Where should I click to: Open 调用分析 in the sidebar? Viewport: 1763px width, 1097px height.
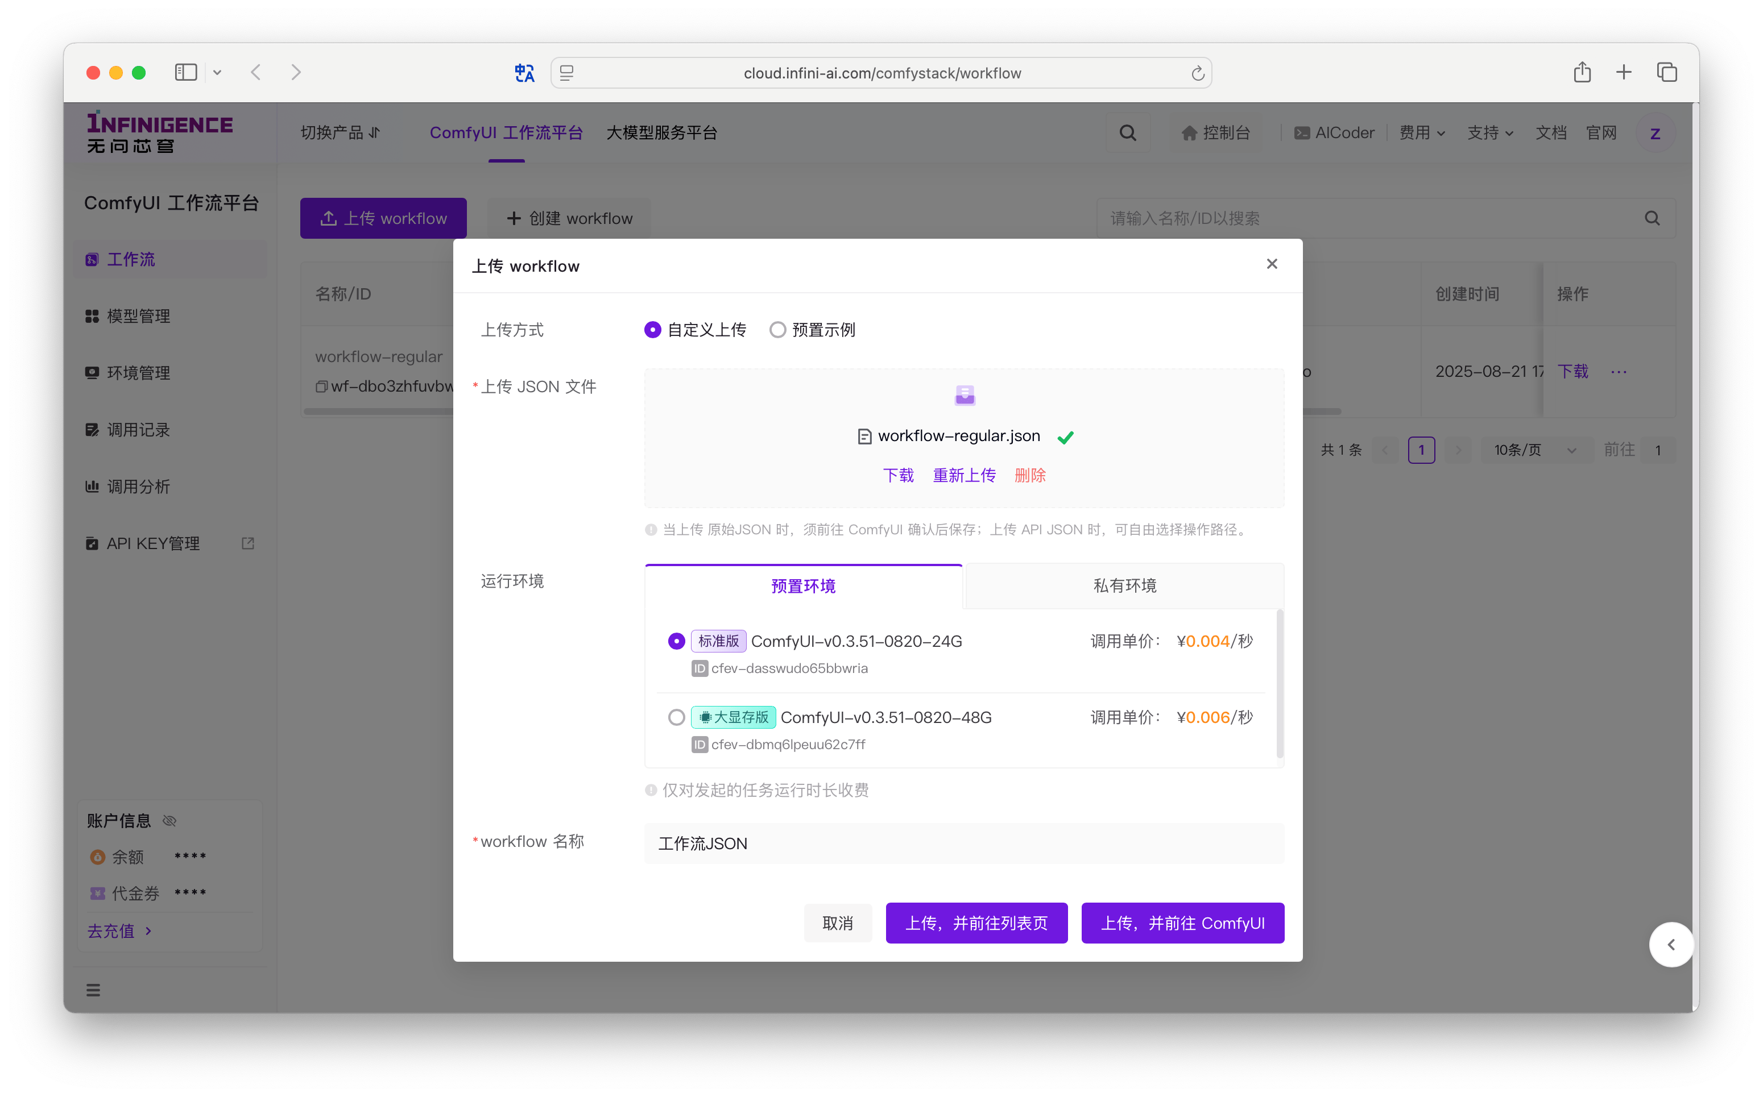(x=170, y=487)
